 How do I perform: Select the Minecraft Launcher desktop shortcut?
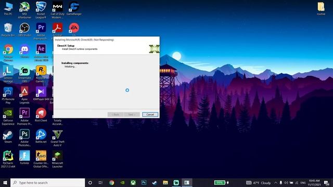pyautogui.click(x=57, y=159)
